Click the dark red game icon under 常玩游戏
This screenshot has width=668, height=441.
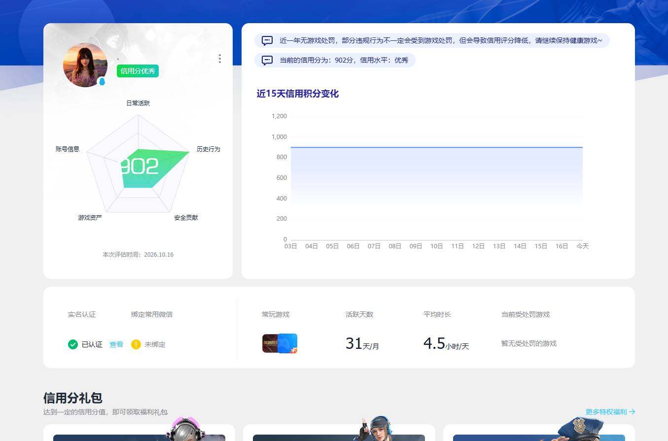coord(270,343)
